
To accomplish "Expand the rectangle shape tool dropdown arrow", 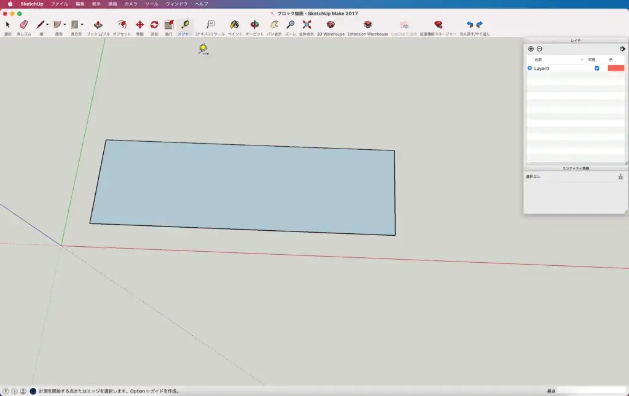I will [x=82, y=25].
